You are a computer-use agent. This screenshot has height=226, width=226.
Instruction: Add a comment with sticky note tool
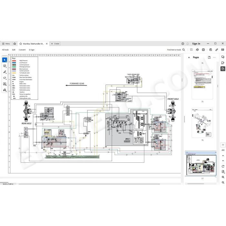[5, 66]
